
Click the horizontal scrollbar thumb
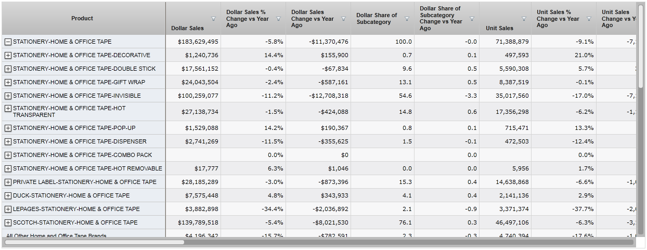click(94, 242)
